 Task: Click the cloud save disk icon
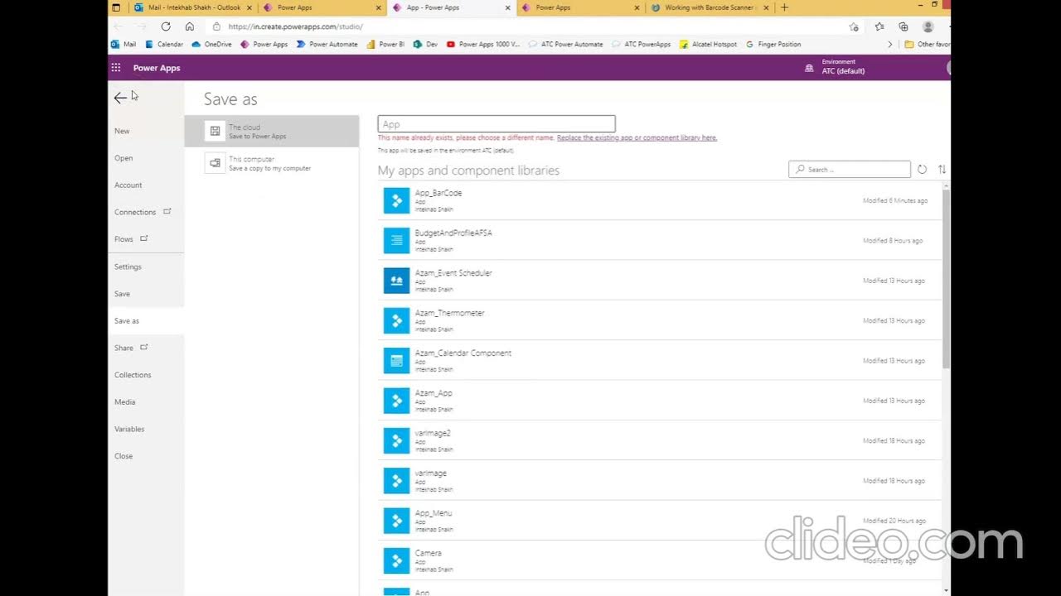pos(215,131)
